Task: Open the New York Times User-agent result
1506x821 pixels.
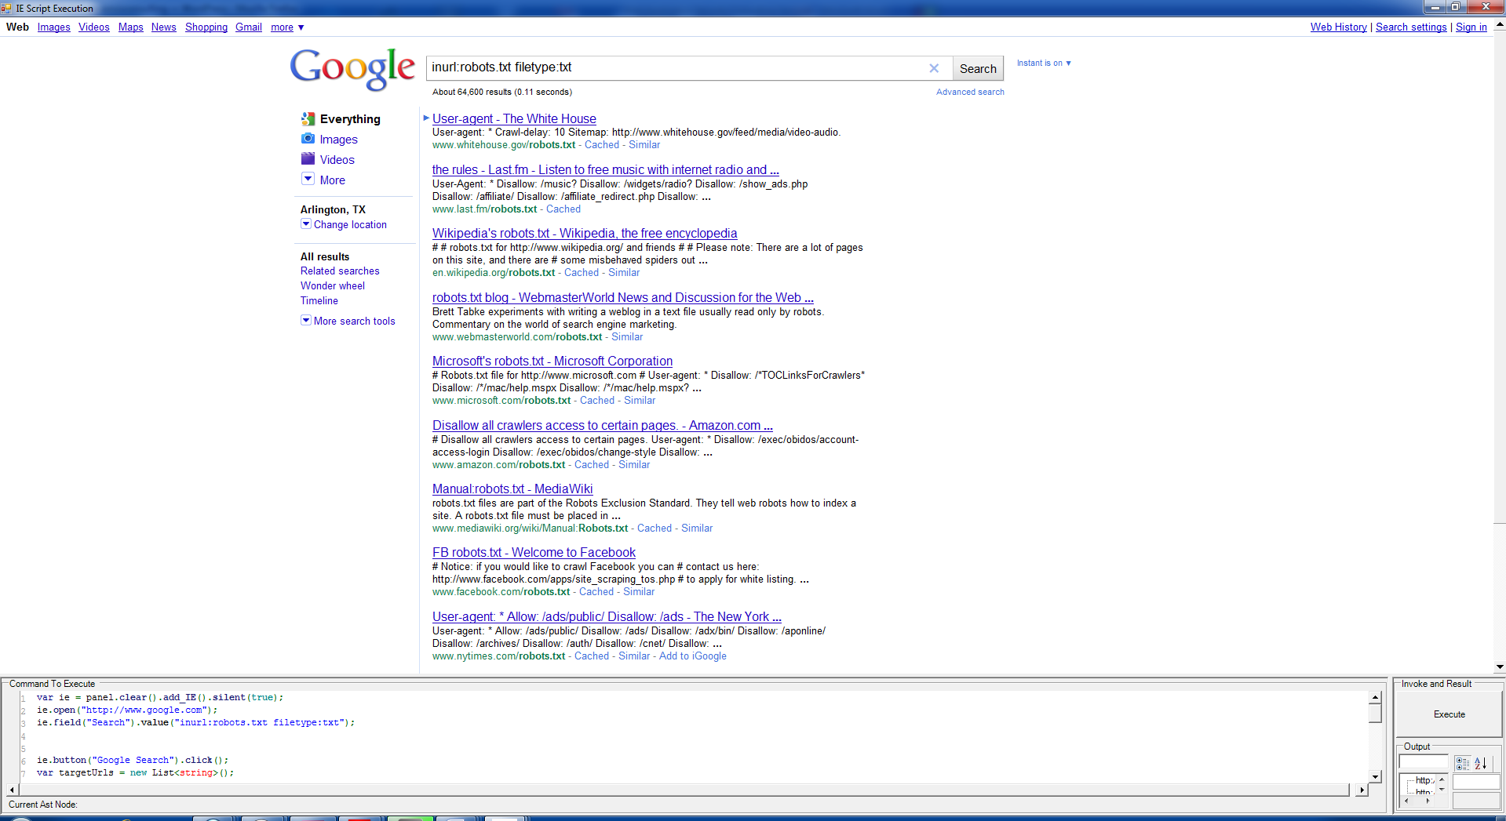Action: tap(607, 617)
